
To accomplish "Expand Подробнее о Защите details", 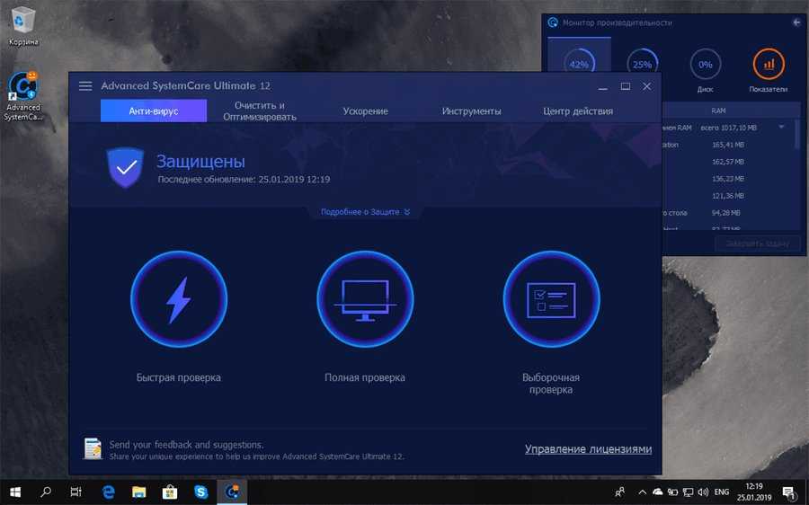I will coord(365,212).
